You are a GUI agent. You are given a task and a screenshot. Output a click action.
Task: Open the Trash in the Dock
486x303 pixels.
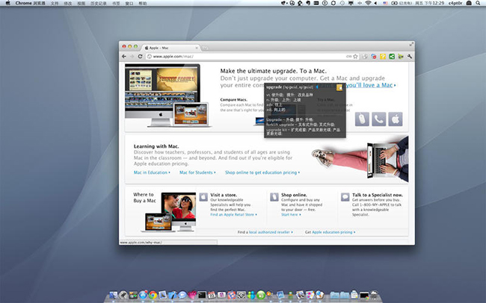[374, 295]
